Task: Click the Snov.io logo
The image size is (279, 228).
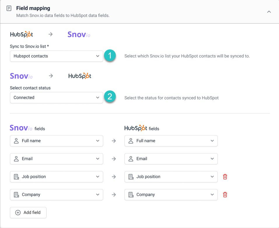Action: [78, 34]
